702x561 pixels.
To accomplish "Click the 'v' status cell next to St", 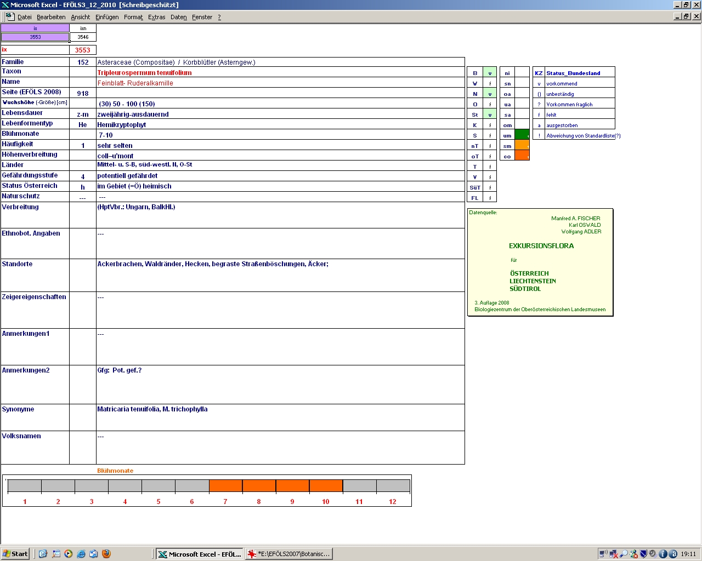I will [x=490, y=115].
